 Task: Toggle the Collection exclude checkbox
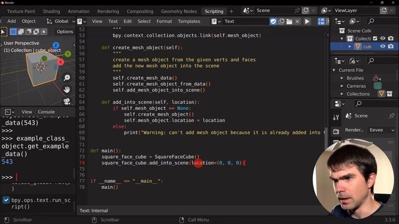(x=375, y=39)
